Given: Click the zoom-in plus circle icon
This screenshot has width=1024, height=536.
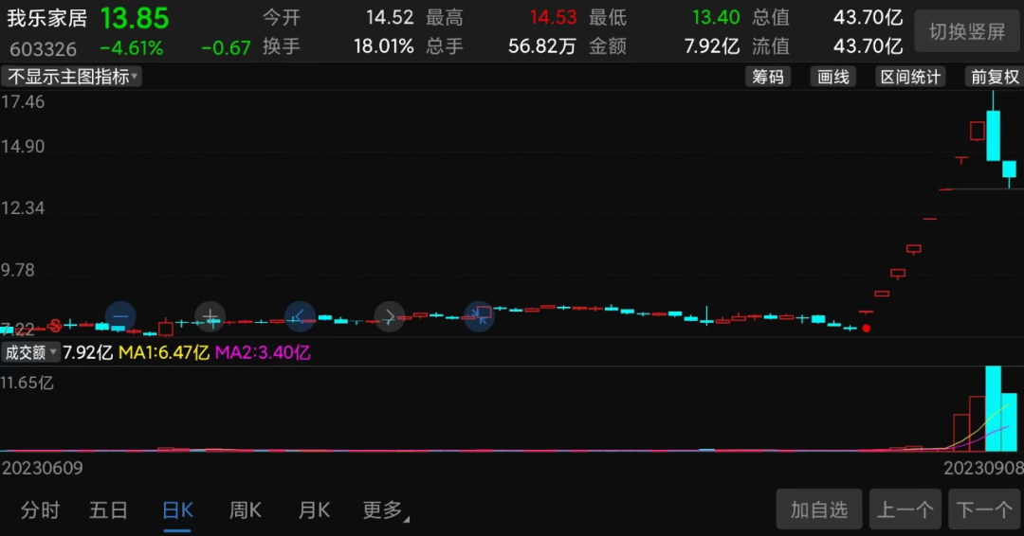Looking at the screenshot, I should coord(210,317).
